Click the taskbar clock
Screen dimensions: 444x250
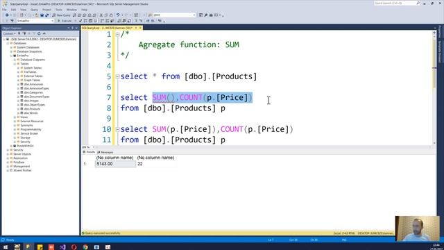(436, 247)
